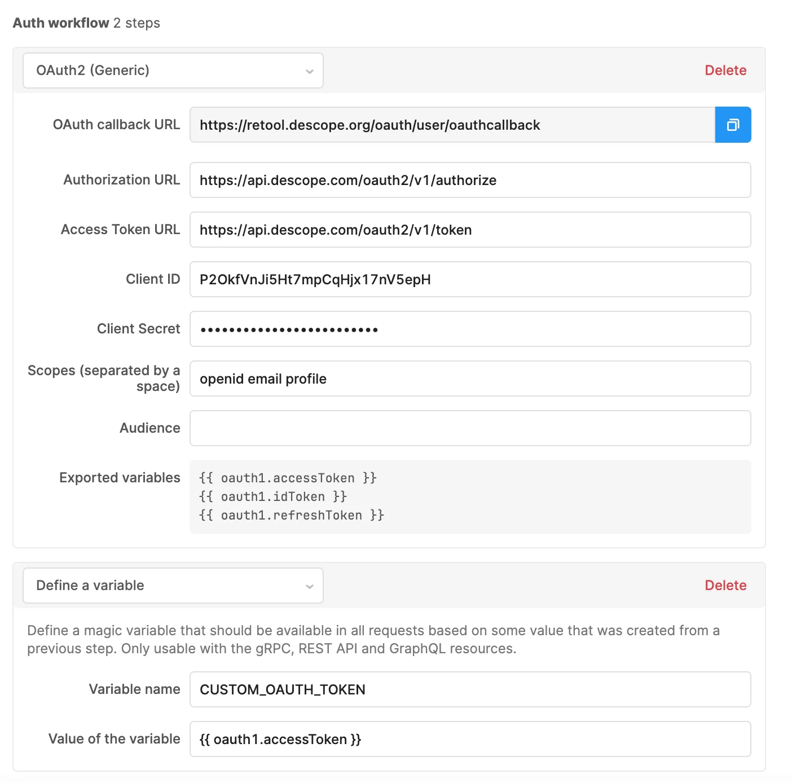The image size is (792, 783).
Task: Focus the Value of the variable field
Action: (x=470, y=739)
